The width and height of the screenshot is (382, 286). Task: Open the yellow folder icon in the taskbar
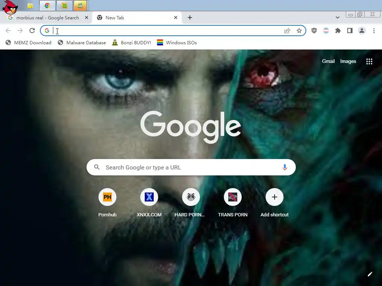(x=30, y=6)
